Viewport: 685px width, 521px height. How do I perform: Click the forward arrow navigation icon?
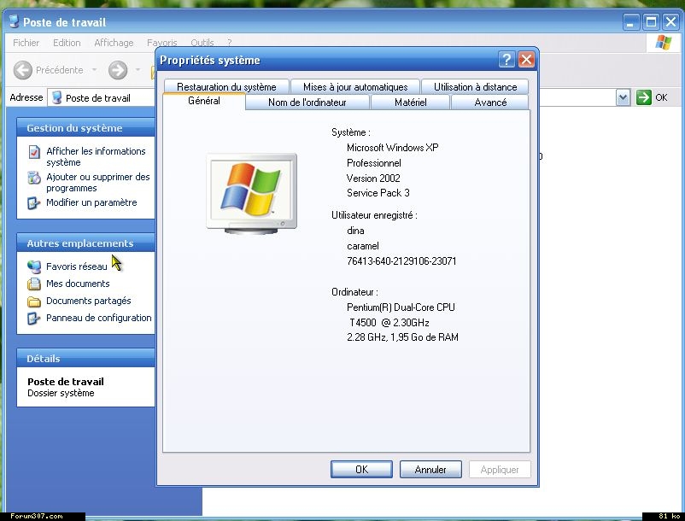coord(118,70)
